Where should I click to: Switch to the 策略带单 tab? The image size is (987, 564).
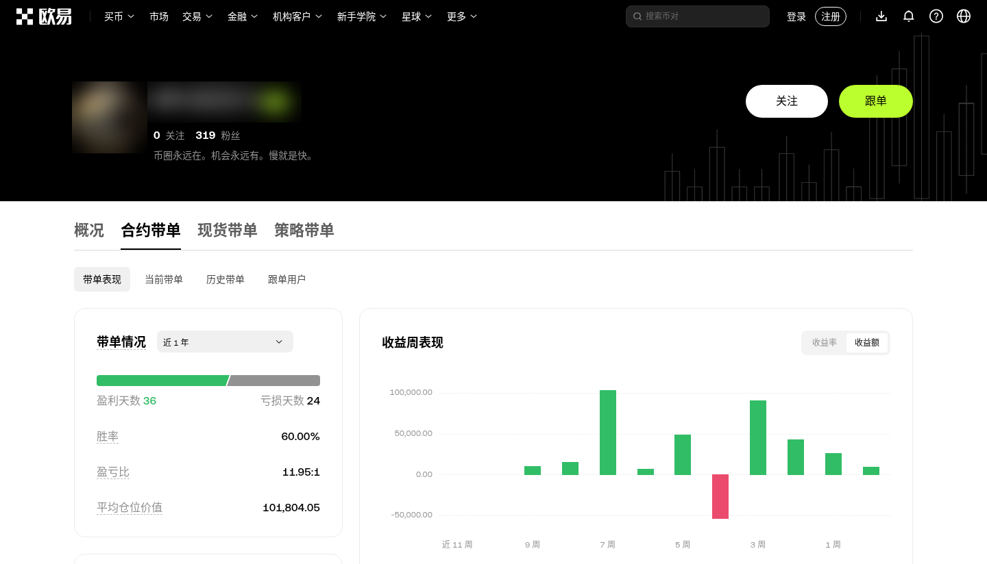pyautogui.click(x=304, y=231)
